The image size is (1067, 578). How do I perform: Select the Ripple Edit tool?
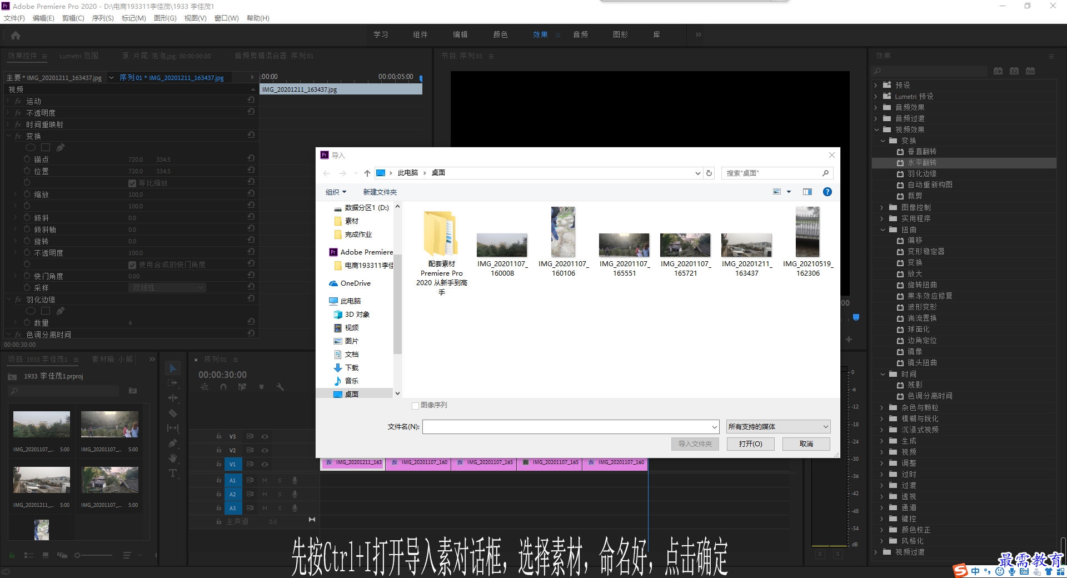point(173,398)
